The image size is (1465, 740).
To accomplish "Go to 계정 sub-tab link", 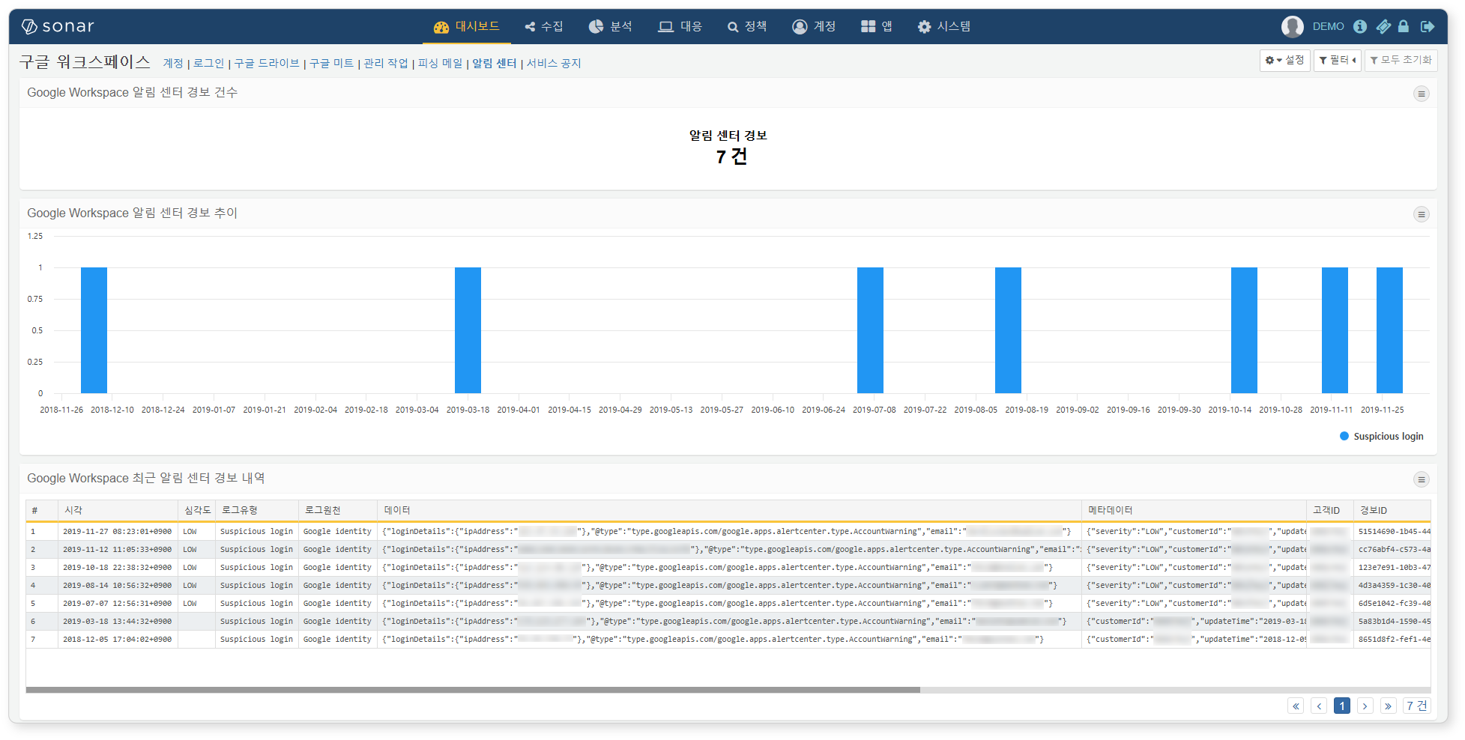I will [x=173, y=64].
